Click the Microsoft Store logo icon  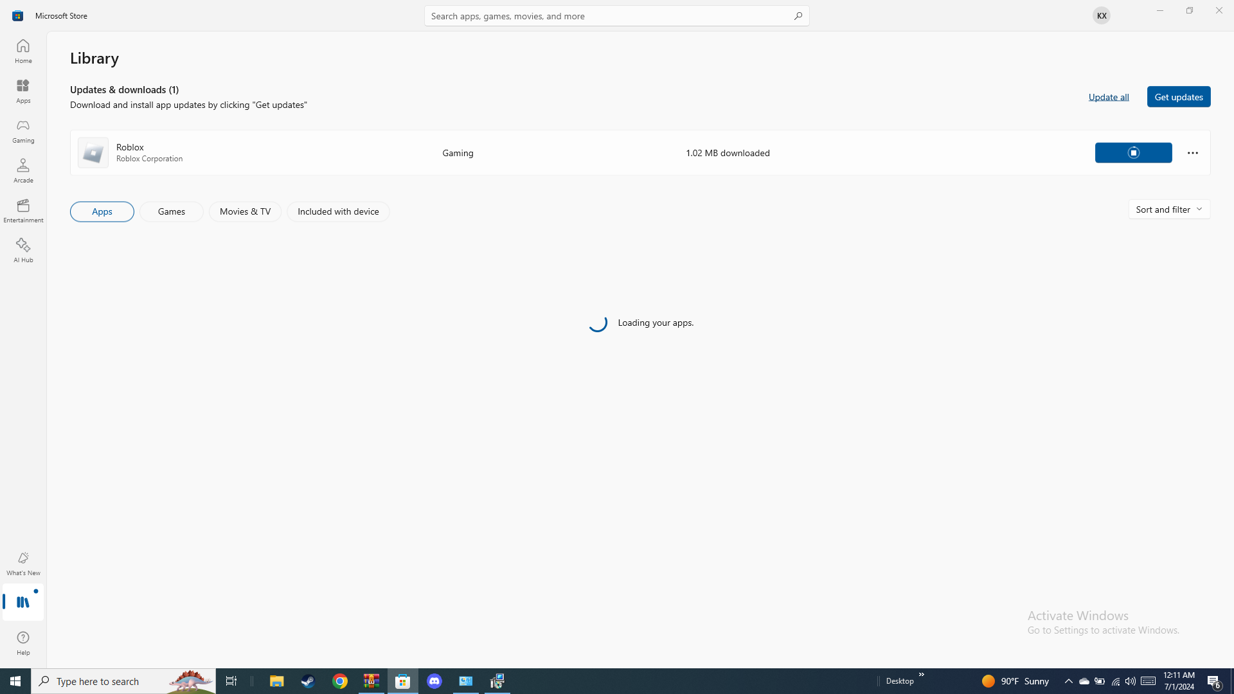tap(17, 15)
